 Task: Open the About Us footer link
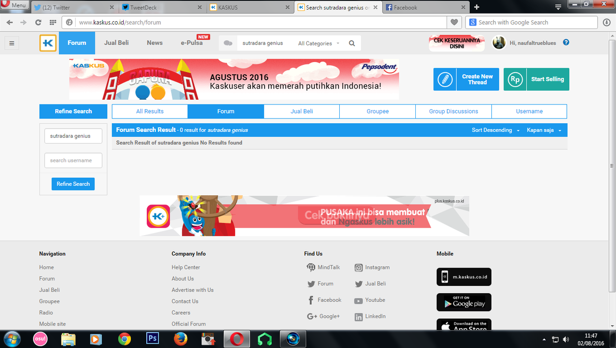pos(183,279)
